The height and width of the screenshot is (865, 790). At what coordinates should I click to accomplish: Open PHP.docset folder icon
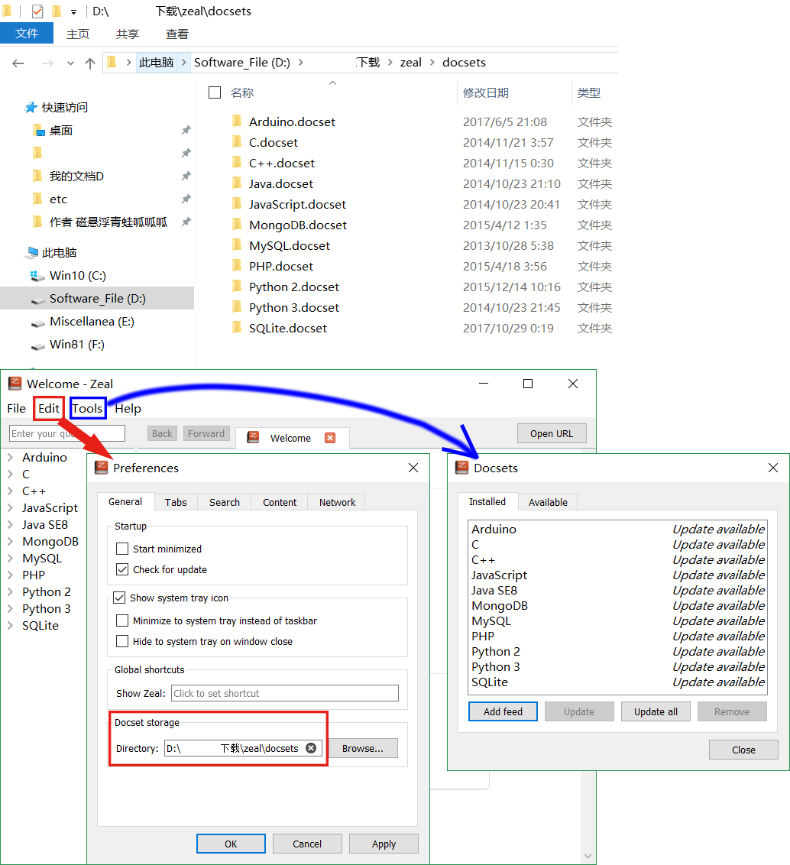[237, 266]
